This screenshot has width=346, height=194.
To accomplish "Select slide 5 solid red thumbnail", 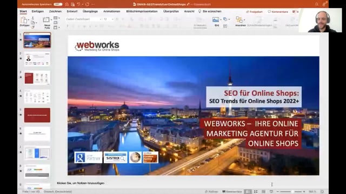I will point(37,115).
